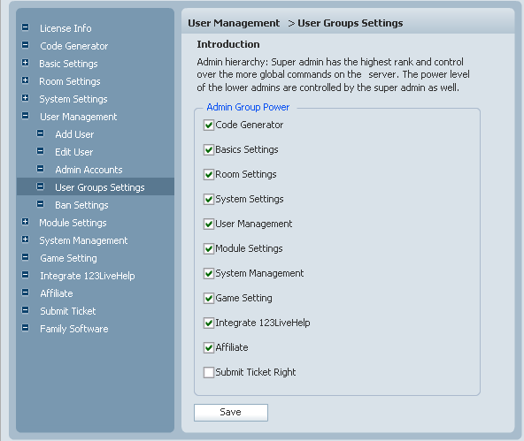Click the minus icon next to Game Setting
This screenshot has width=524, height=441.
click(x=25, y=257)
